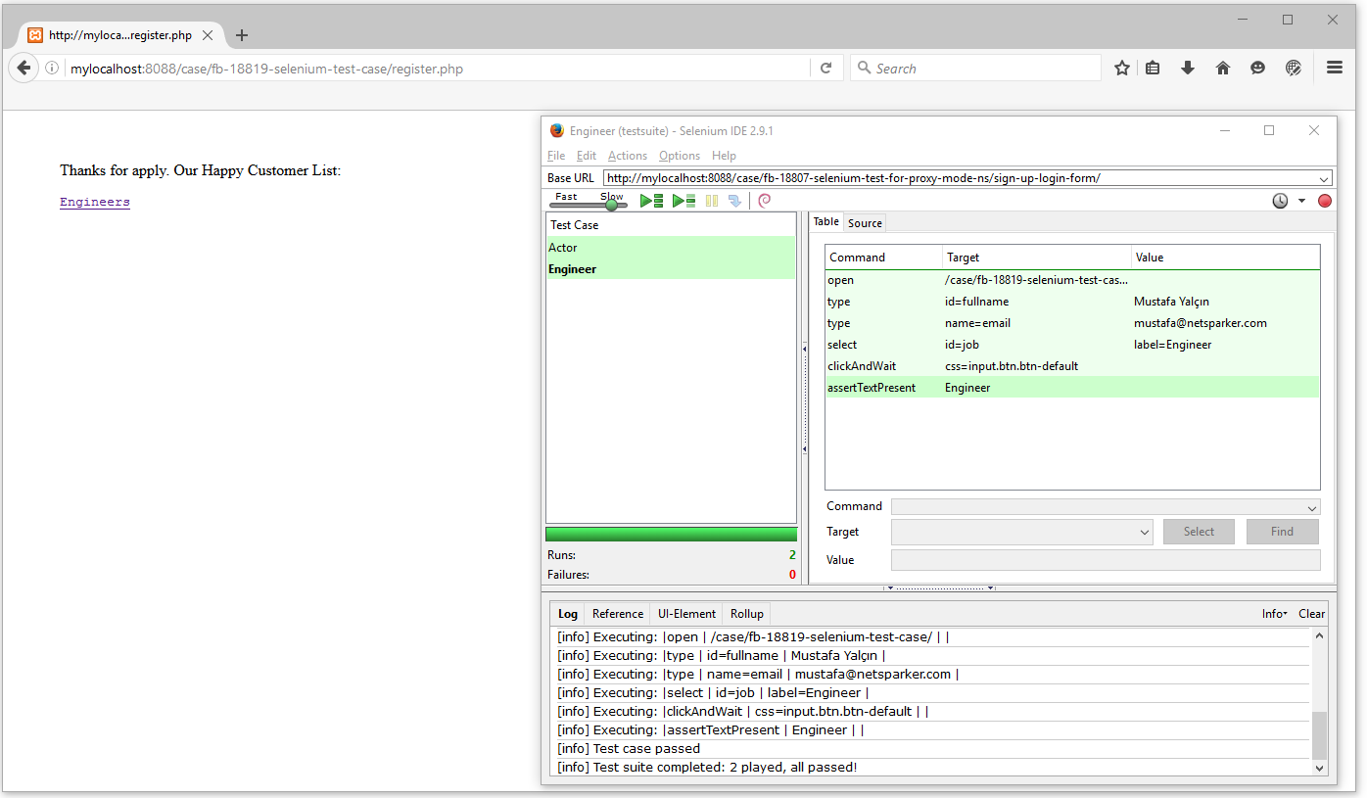
Task: Switch to the UI-Element log tab
Action: (685, 613)
